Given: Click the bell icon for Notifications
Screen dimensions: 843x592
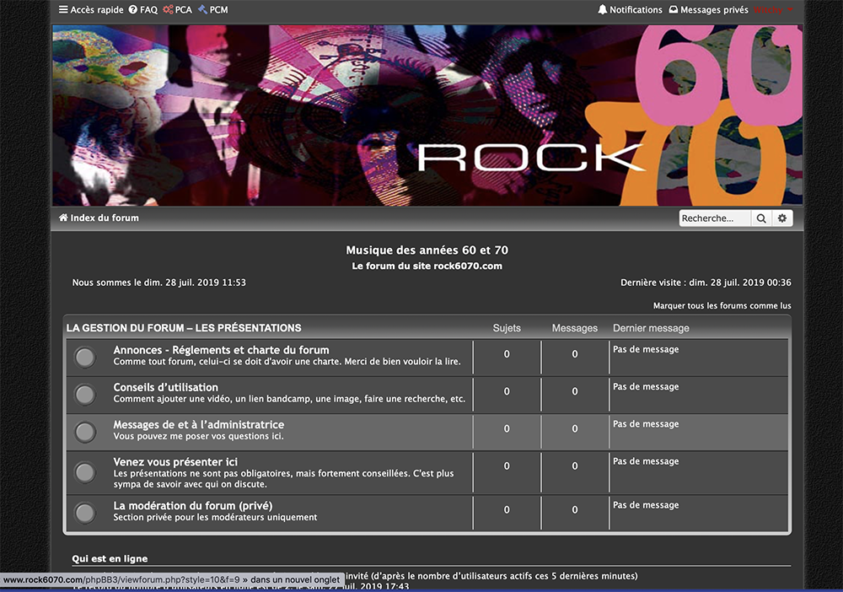Looking at the screenshot, I should pyautogui.click(x=603, y=9).
